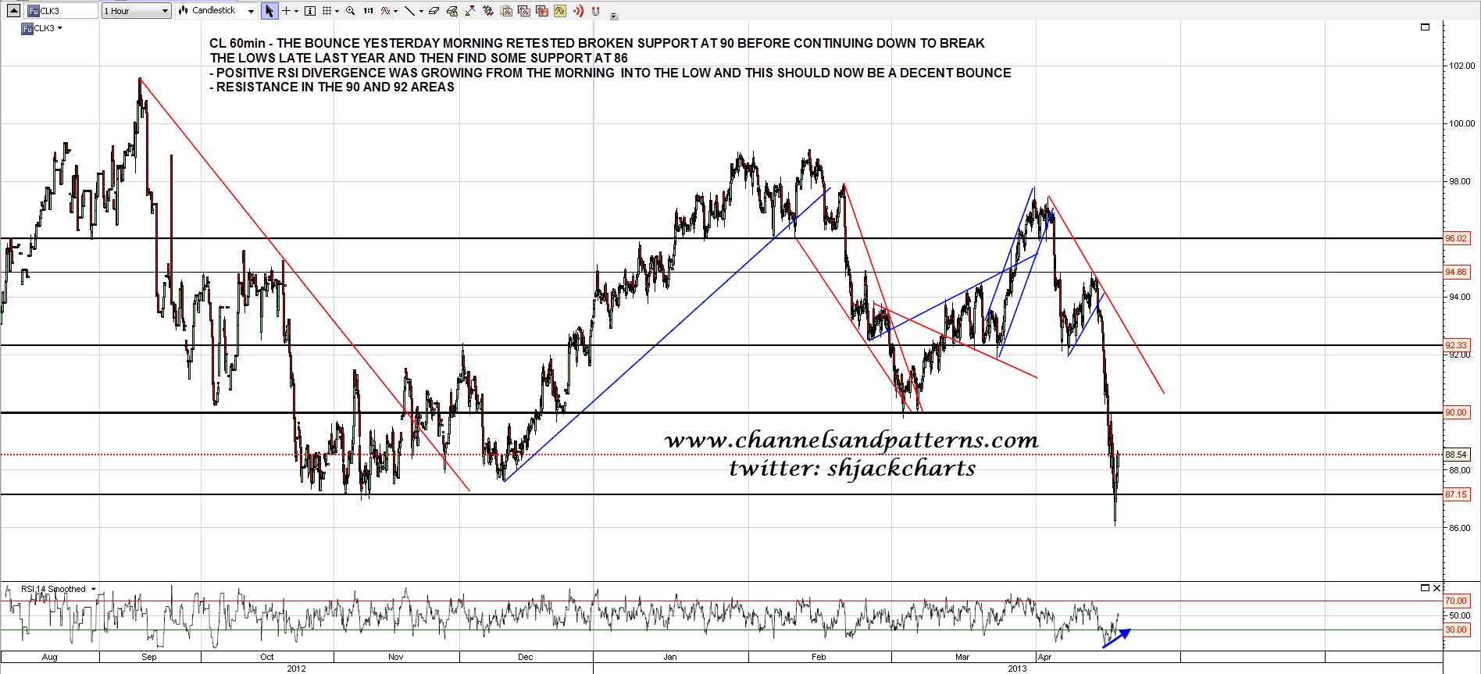Close the RSI indicator panel

coord(1436,588)
